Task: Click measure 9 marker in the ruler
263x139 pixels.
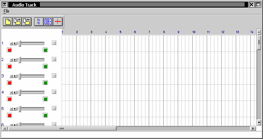Action: click(178, 32)
